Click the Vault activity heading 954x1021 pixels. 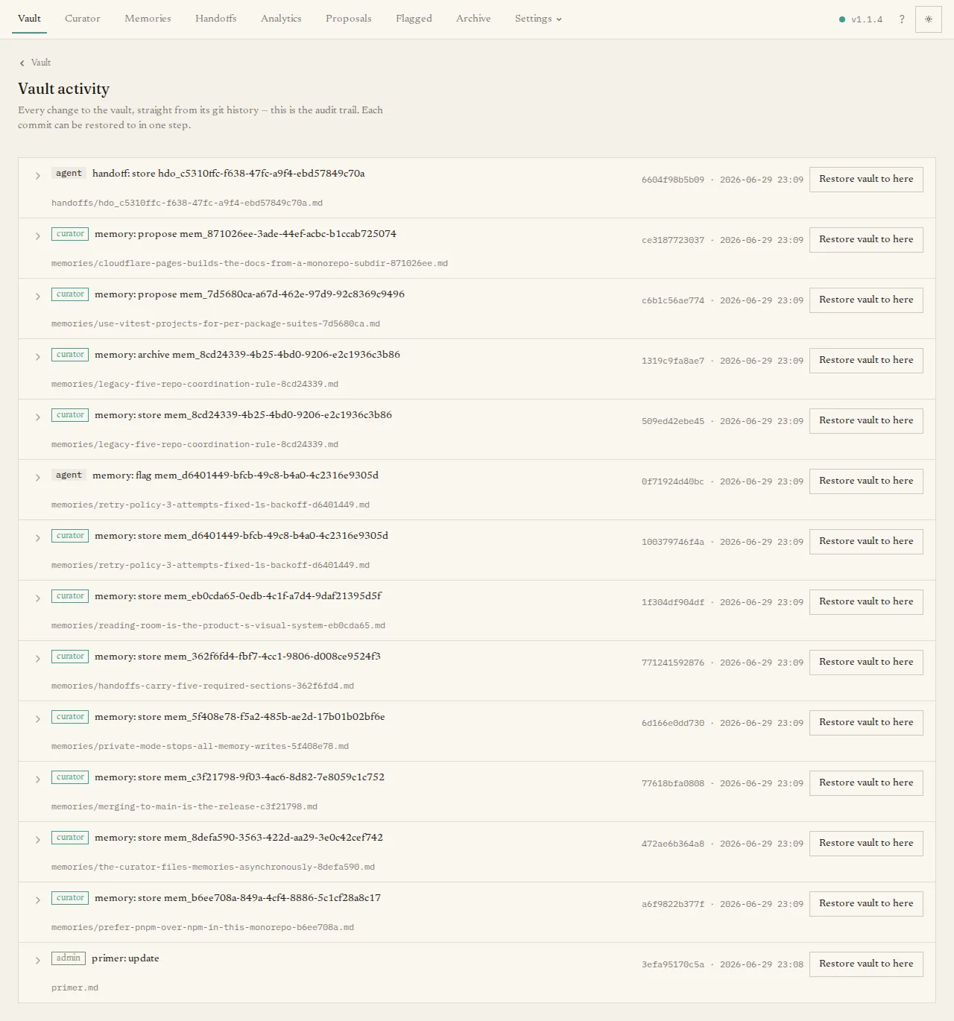pyautogui.click(x=63, y=89)
